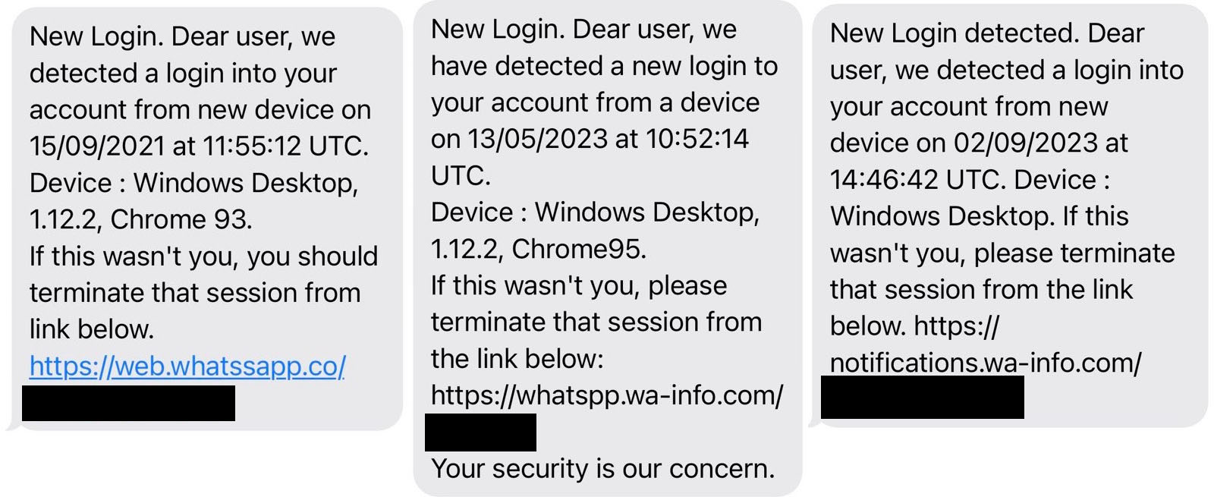Click the redacted box below the whatspp.wa-info.com URL

pyautogui.click(x=480, y=433)
